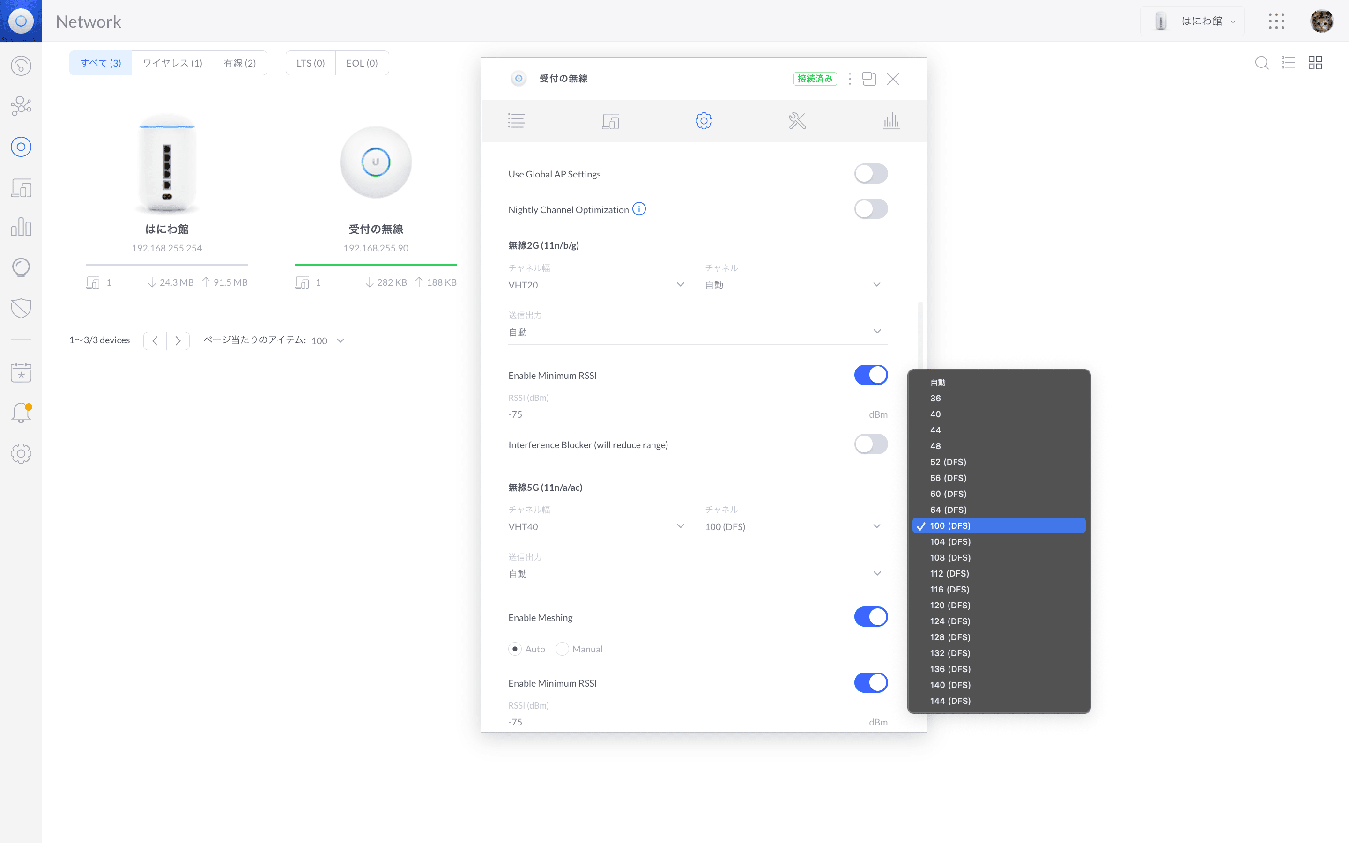Close the 受付の無線 device panel
The height and width of the screenshot is (843, 1349).
click(892, 79)
